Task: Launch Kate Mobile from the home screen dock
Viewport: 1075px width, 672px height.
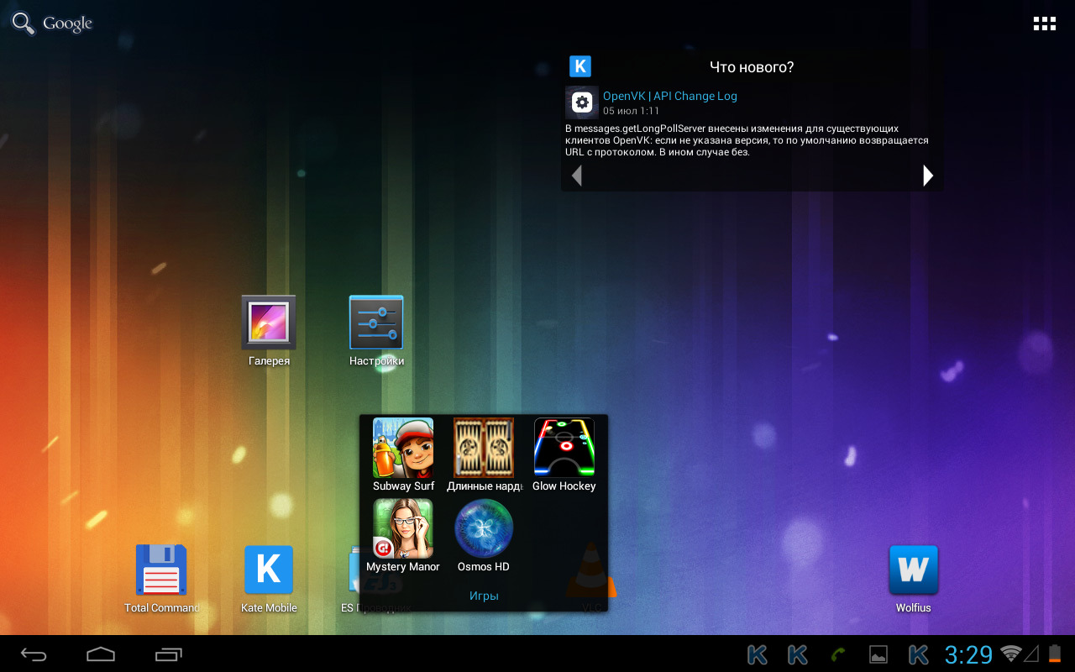Action: pyautogui.click(x=269, y=579)
